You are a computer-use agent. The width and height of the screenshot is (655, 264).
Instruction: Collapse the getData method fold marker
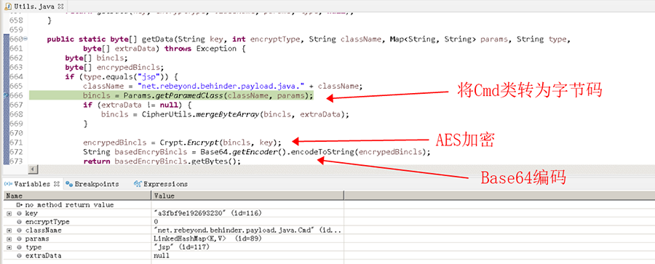[x=25, y=39]
